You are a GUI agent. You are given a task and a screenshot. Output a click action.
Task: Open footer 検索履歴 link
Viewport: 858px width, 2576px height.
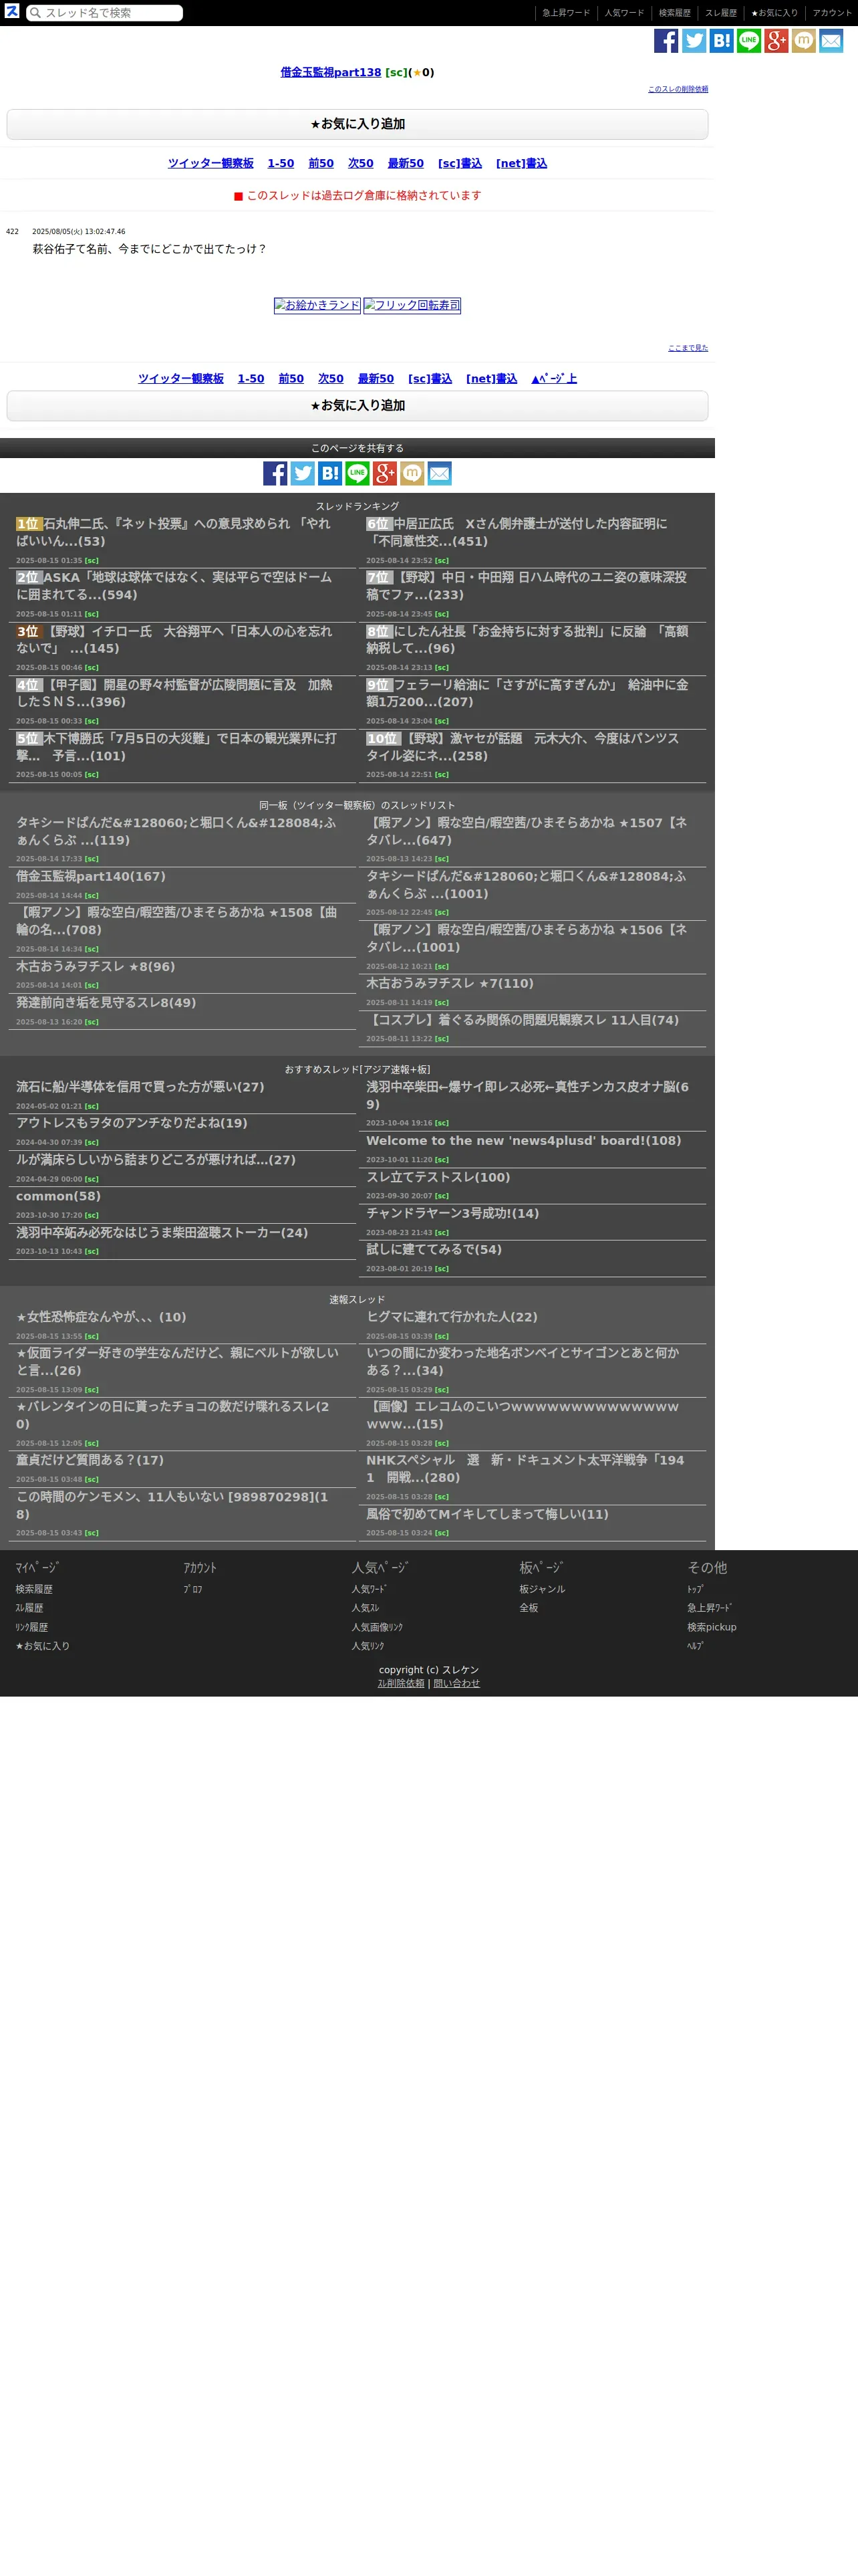(x=34, y=1589)
